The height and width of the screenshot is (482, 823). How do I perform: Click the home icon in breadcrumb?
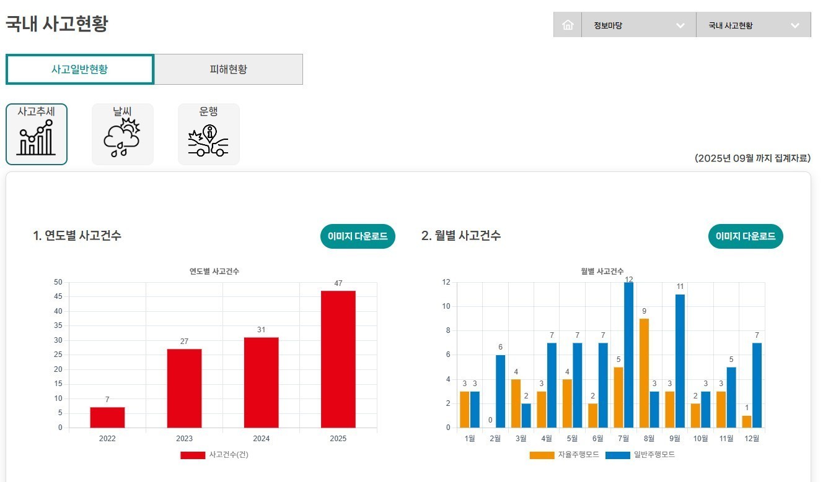click(x=567, y=25)
